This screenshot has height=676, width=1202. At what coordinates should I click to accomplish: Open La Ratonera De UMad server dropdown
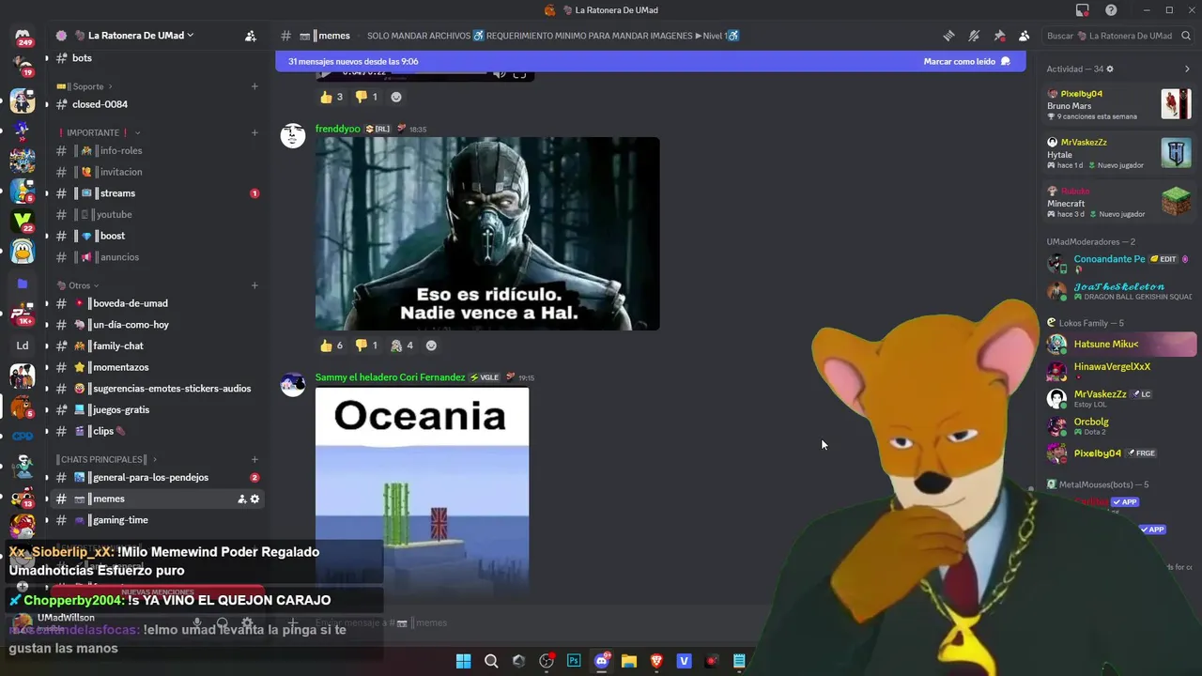[141, 36]
